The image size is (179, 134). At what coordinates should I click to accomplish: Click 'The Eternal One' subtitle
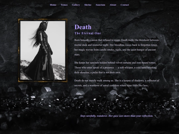[88, 33]
